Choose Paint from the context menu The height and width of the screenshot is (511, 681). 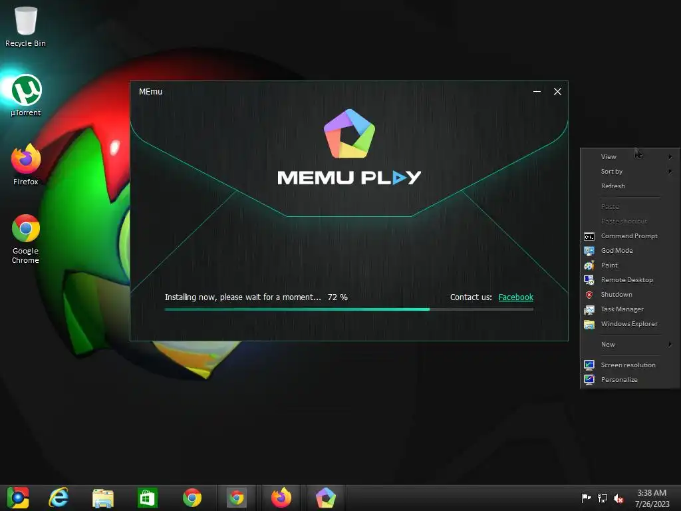630,265
